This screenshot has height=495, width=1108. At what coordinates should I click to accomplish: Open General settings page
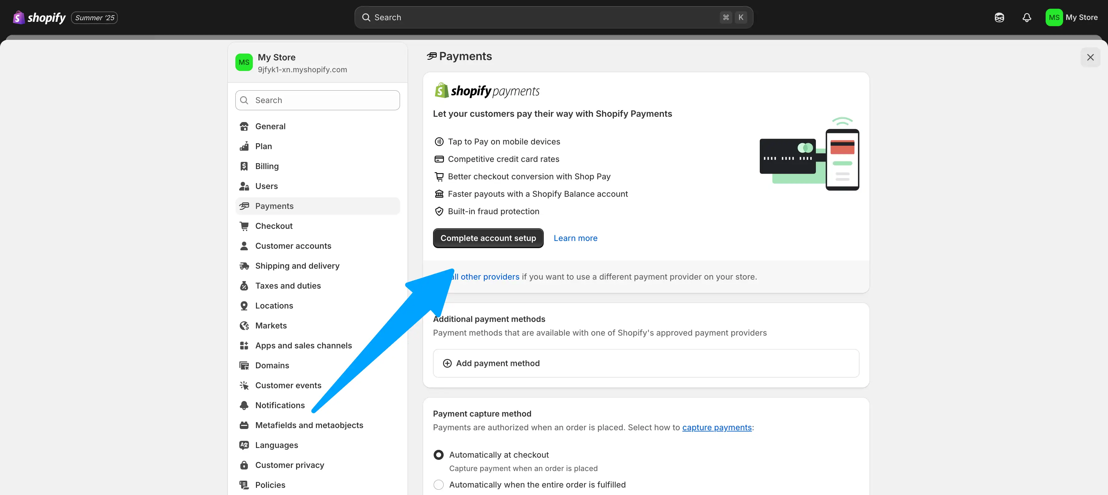(x=317, y=126)
